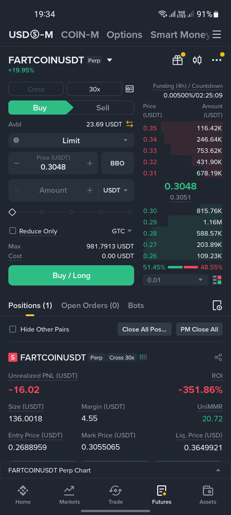This screenshot has width=231, height=515.
Task: Tap the 51.45% / 48.55% buy-sell ratio bar
Action: tap(183, 267)
